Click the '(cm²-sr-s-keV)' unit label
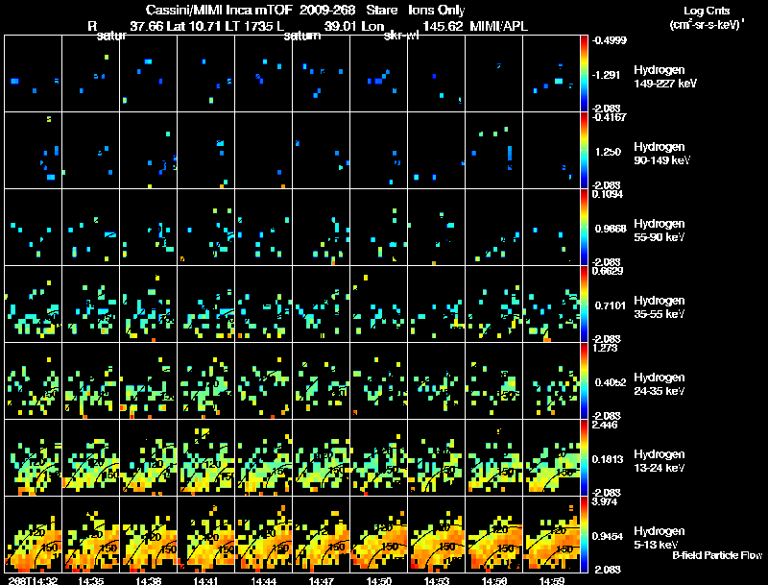 click(x=706, y=24)
